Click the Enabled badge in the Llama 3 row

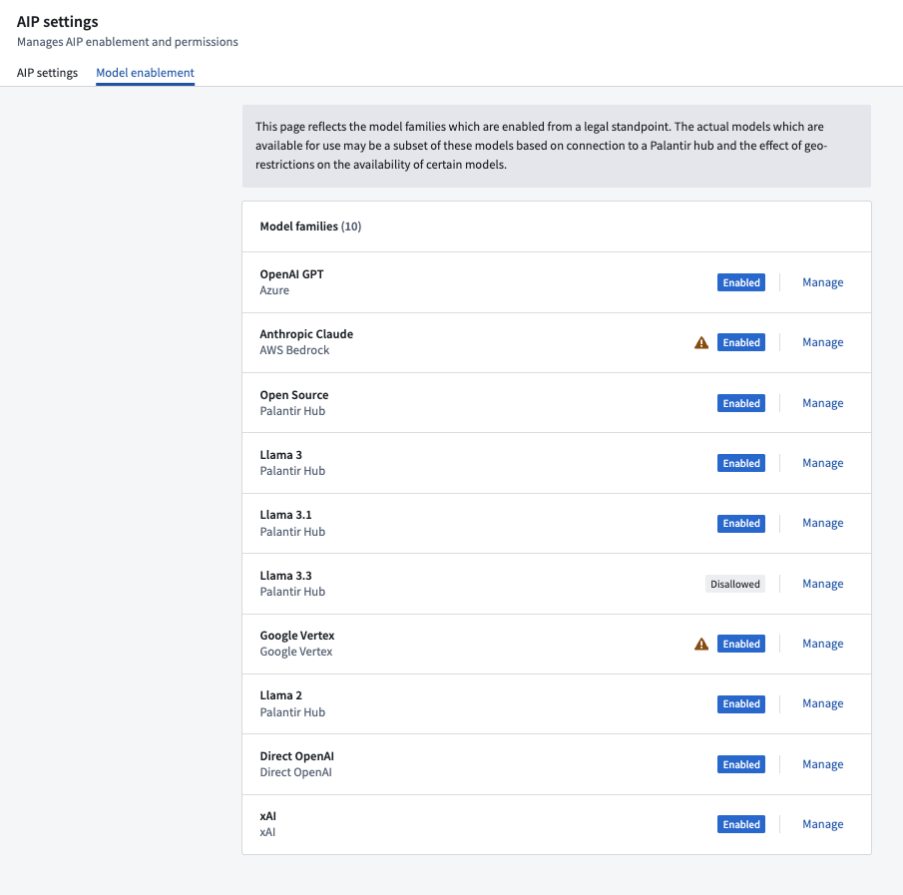741,463
